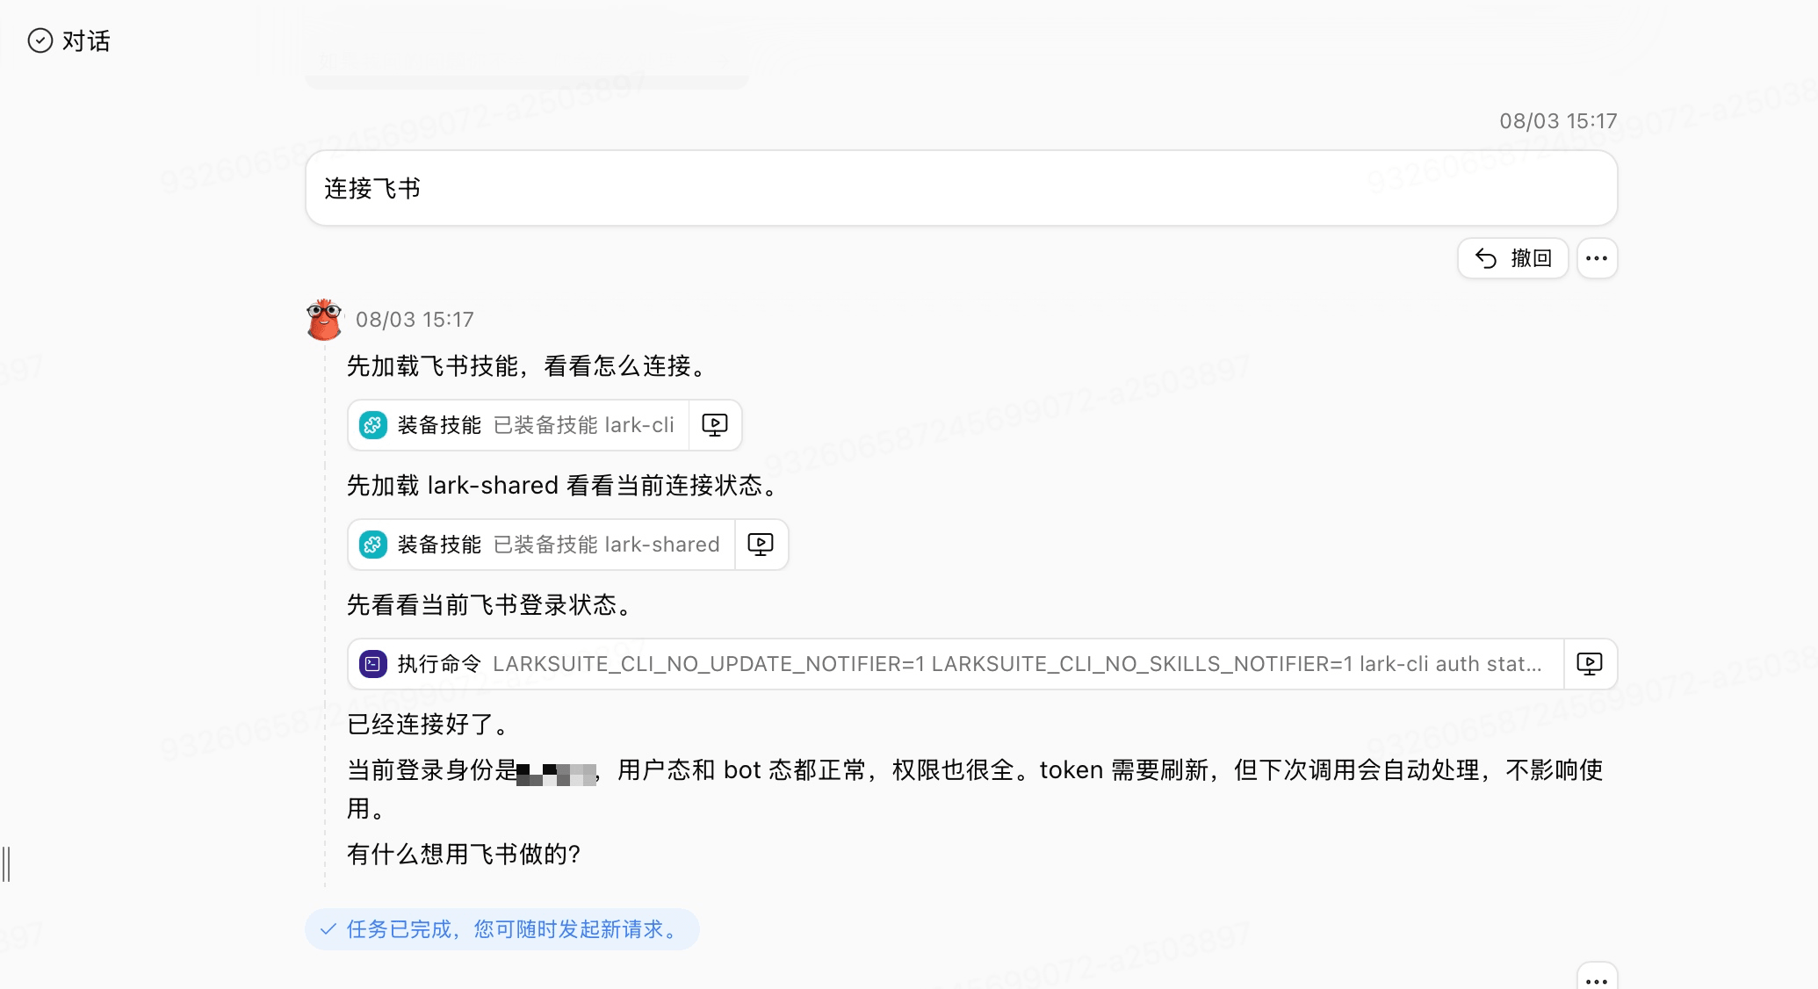Click the 连接飞书 user message bubble
Image resolution: width=1818 pixels, height=989 pixels.
(961, 188)
